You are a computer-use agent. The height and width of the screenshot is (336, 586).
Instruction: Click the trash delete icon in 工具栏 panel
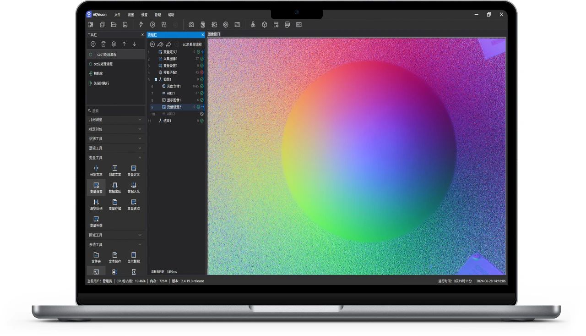coord(103,44)
